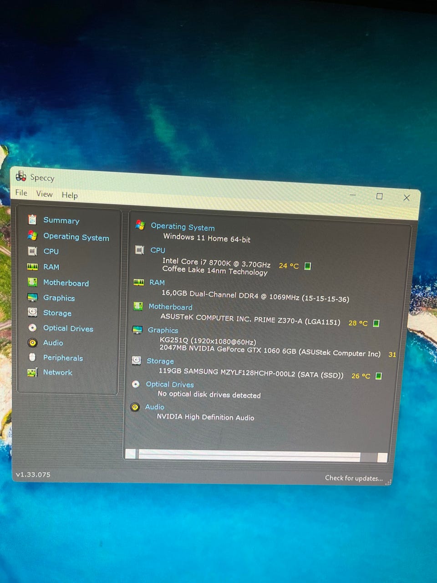The image size is (437, 583).
Task: Click the RAM icon in summary pane
Action: (x=139, y=282)
